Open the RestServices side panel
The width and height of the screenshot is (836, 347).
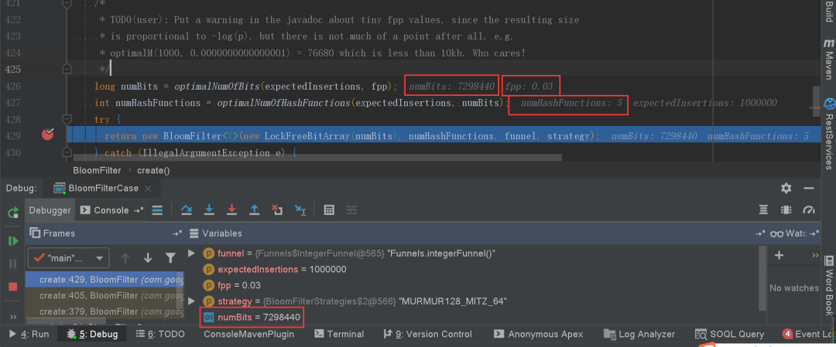coord(828,133)
